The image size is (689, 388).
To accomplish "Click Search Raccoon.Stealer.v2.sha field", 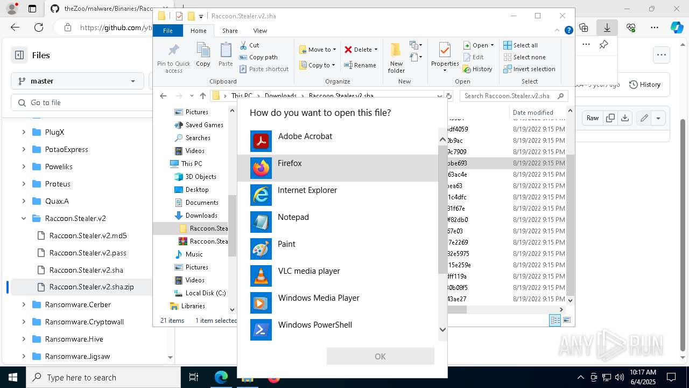I will coord(514,96).
